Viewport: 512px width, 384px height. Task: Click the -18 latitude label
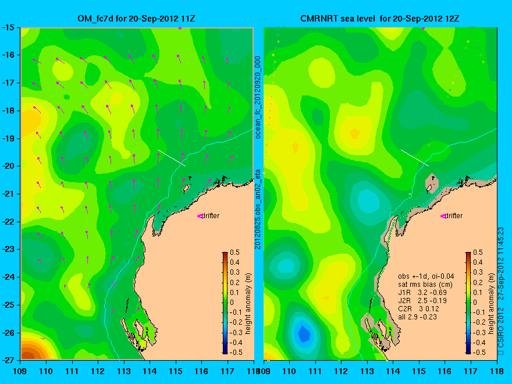[x=9, y=111]
